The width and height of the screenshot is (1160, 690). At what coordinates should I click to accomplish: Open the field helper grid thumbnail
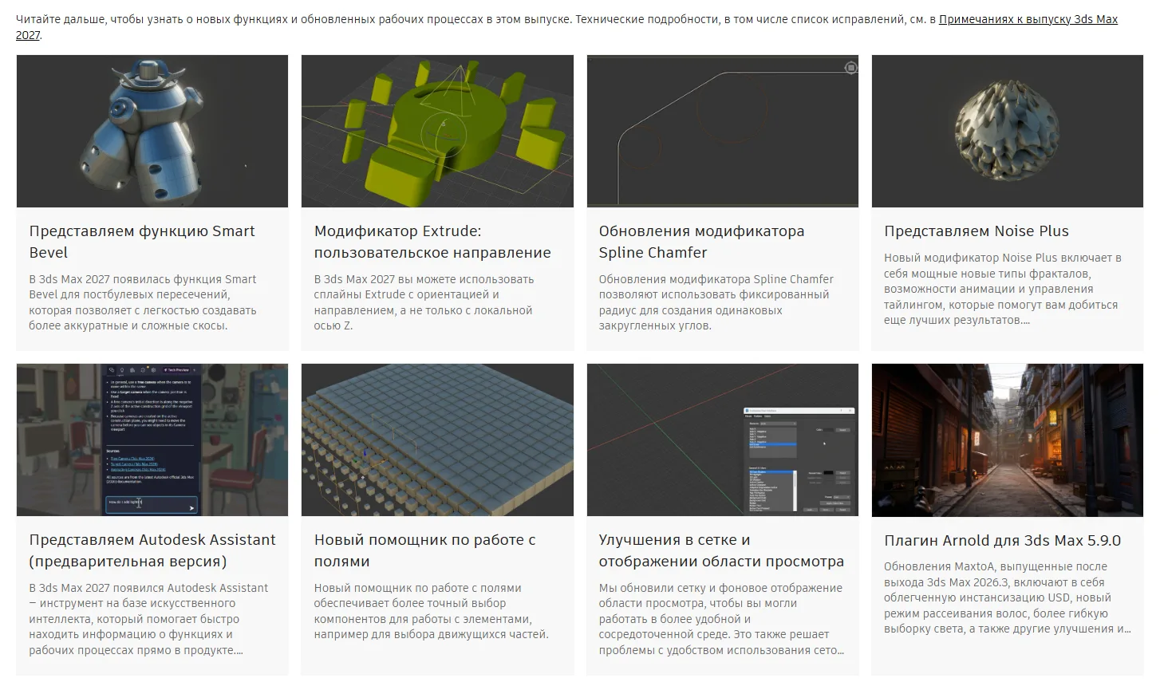click(x=437, y=440)
